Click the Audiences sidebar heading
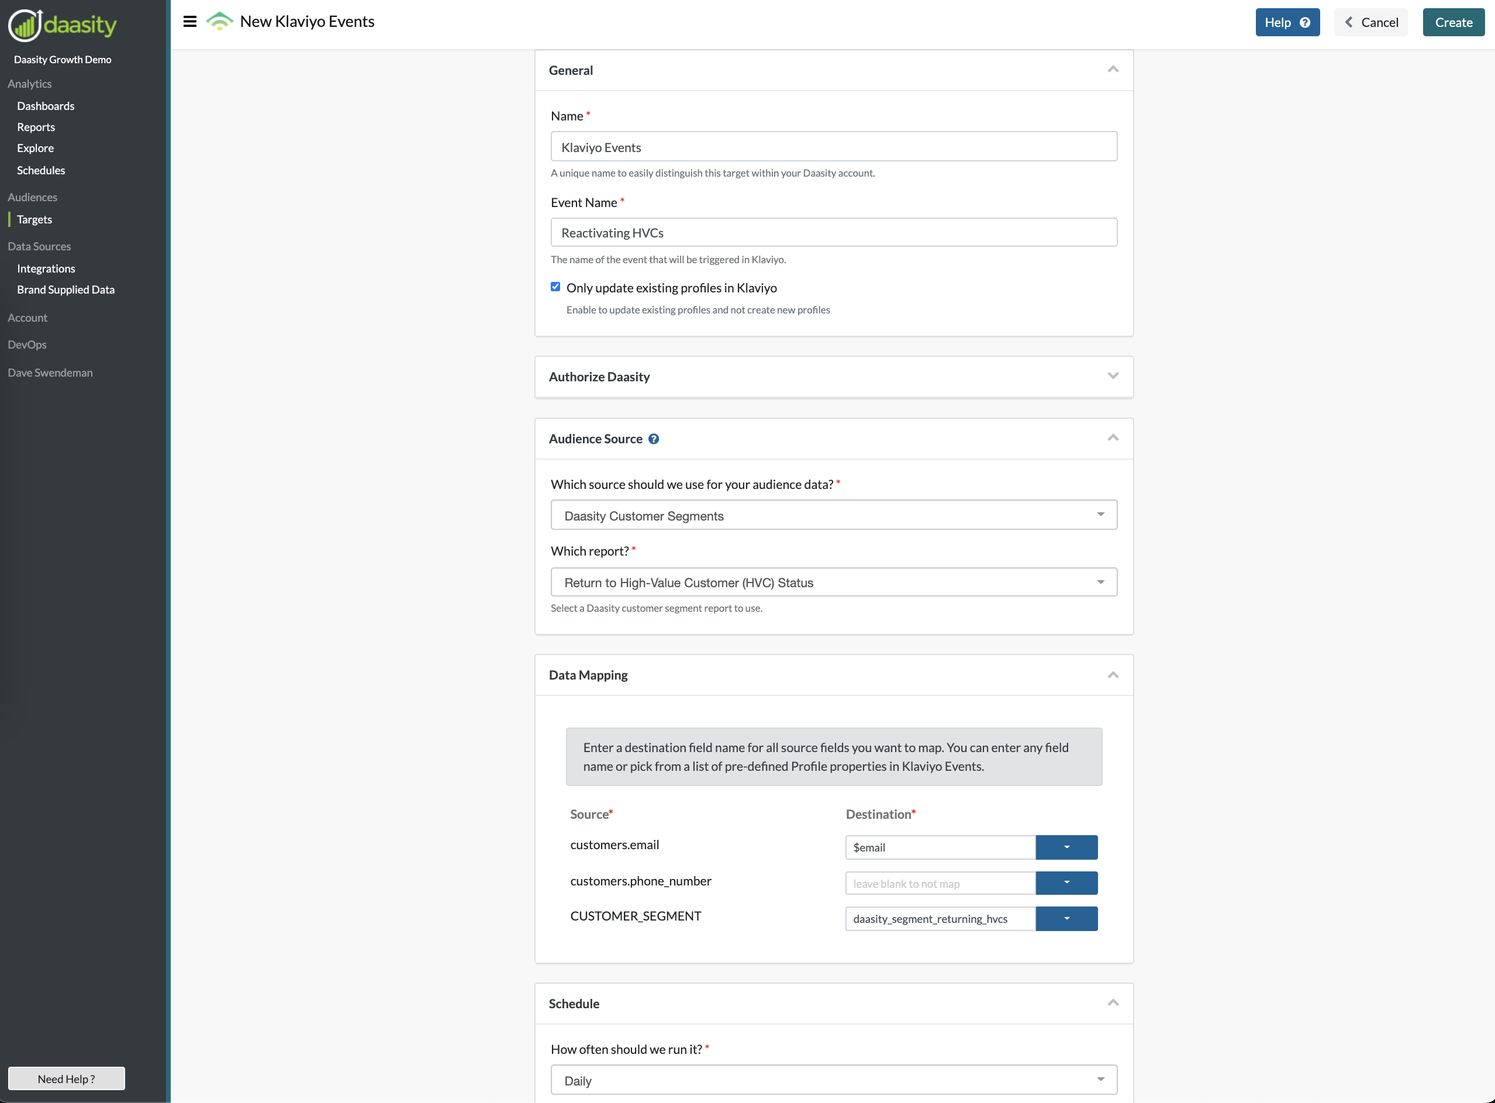Viewport: 1495px width, 1103px height. [x=33, y=197]
